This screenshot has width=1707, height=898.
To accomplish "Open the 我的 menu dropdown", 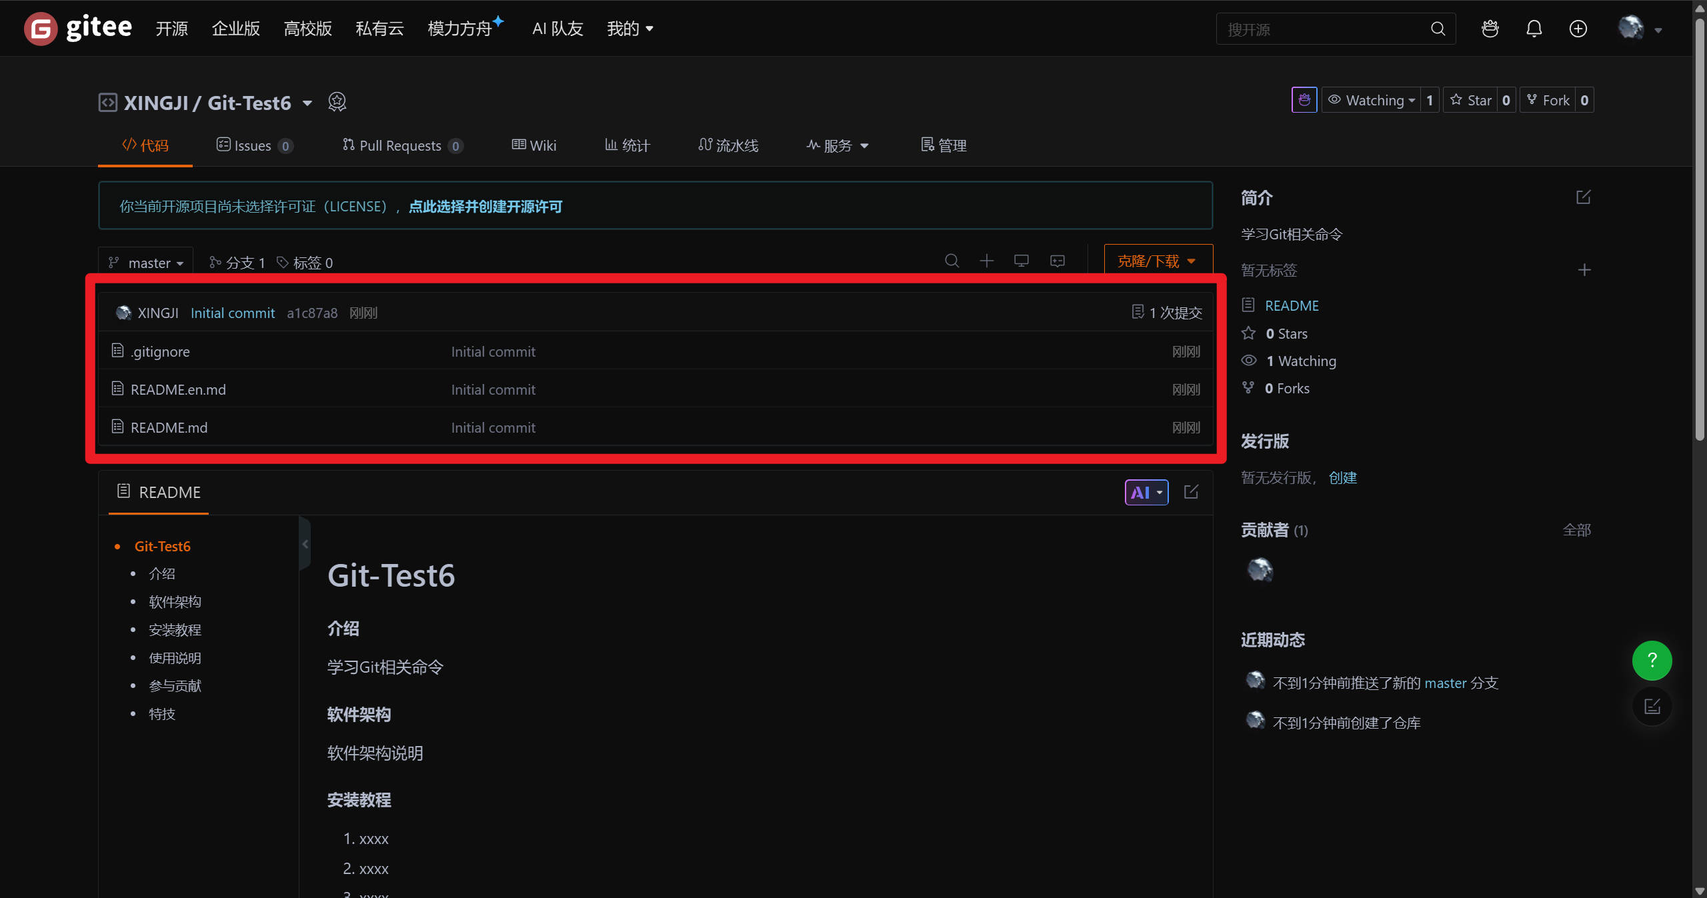I will tap(630, 29).
